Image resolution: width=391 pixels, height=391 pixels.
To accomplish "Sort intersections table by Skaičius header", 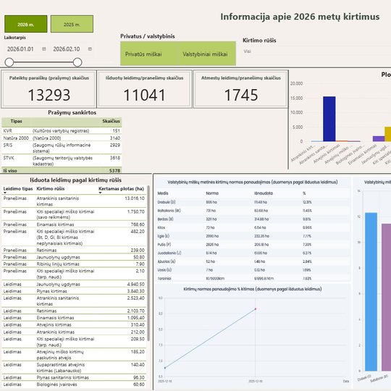I will (111, 121).
